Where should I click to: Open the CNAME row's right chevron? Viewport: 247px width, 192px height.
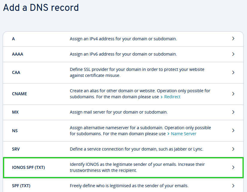click(233, 94)
